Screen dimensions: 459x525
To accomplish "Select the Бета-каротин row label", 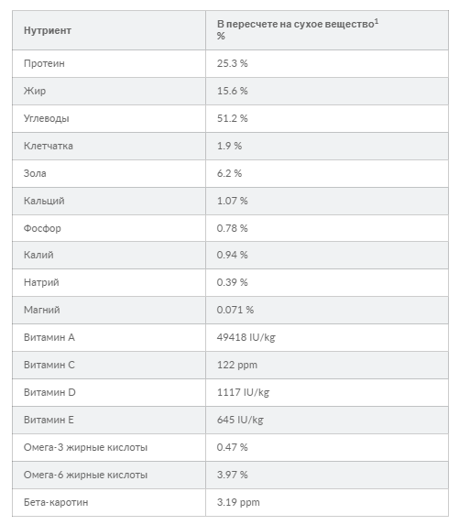I will tap(56, 502).
